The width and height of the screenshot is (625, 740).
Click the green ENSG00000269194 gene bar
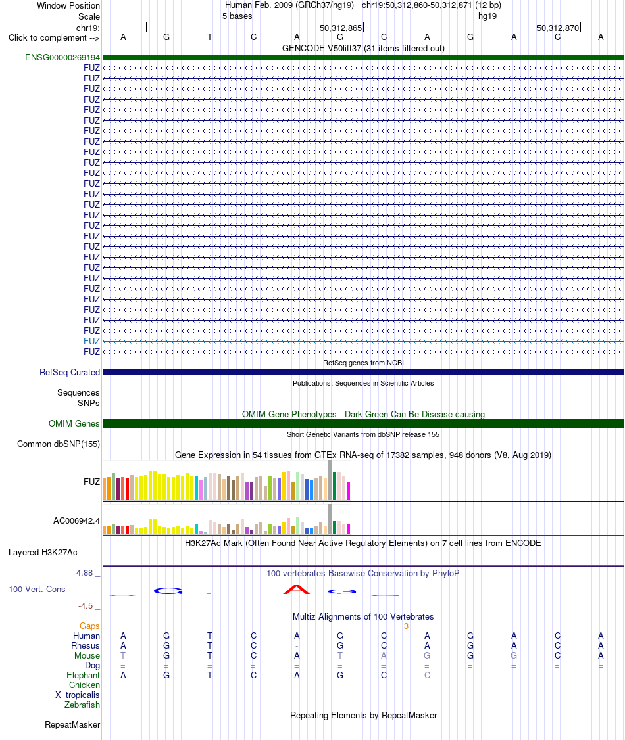coord(363,58)
